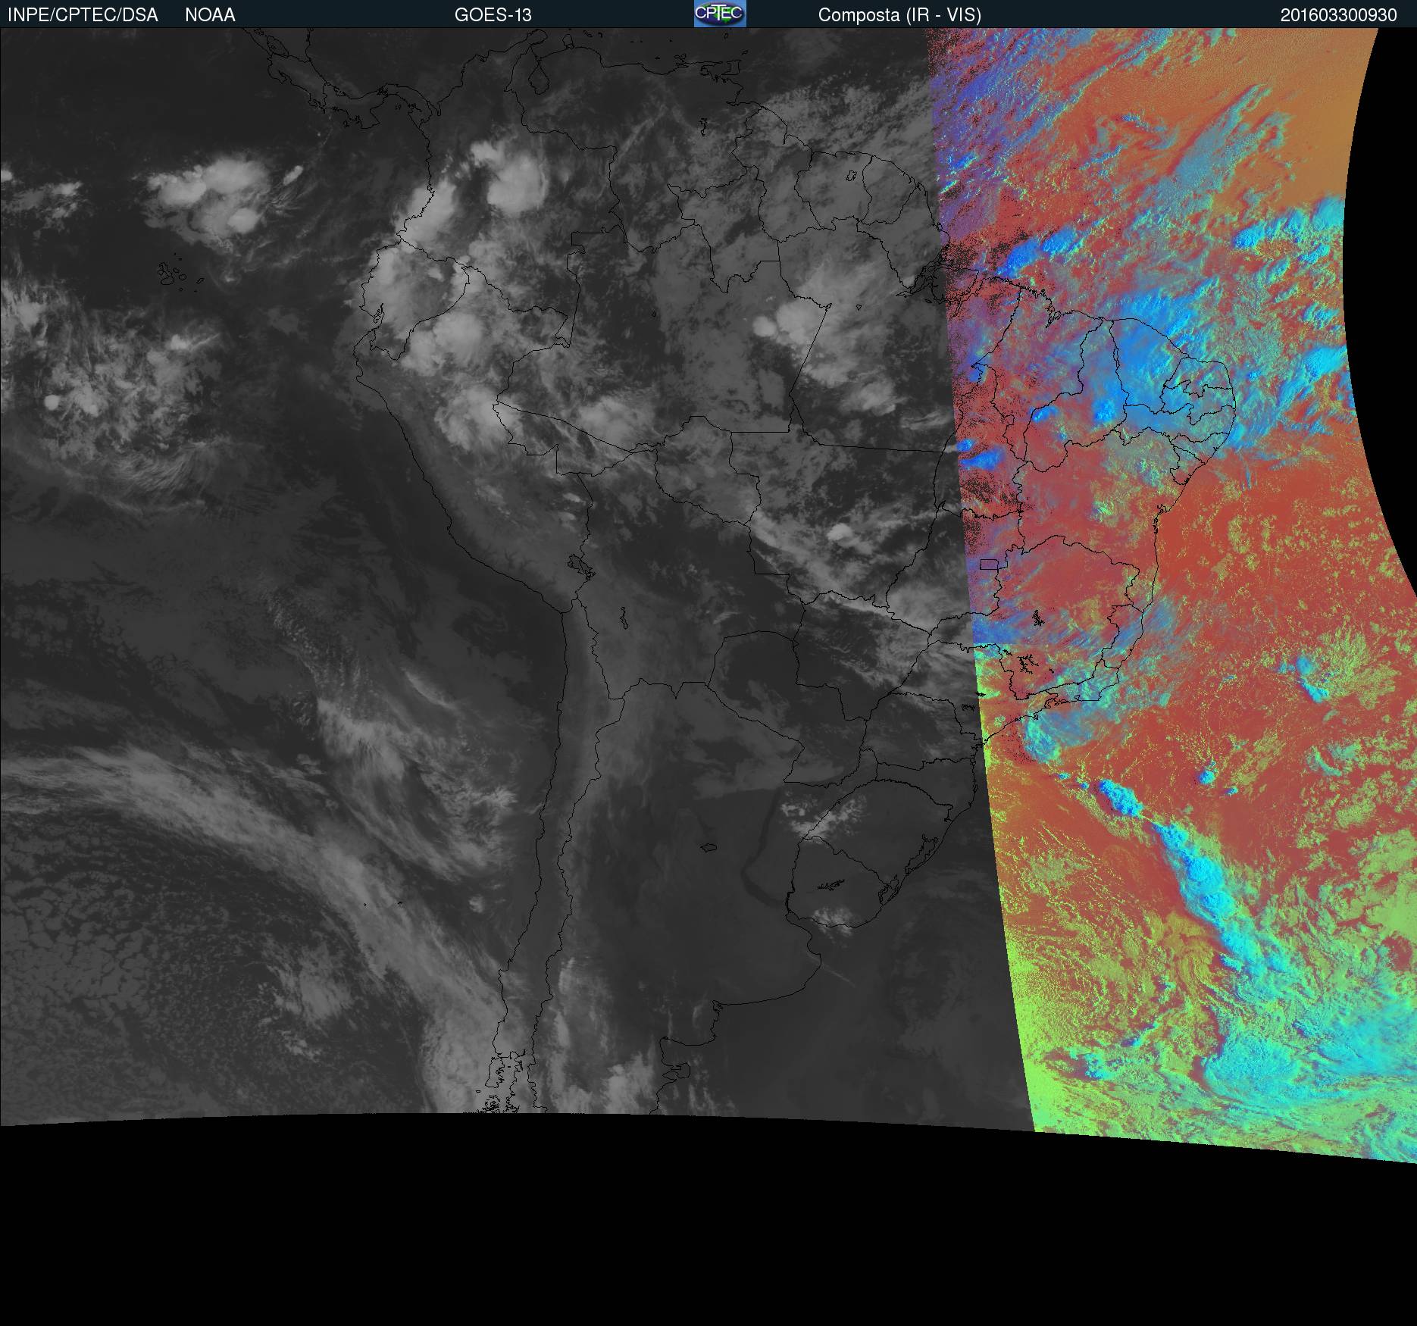Click the NOAA label in header
The width and height of the screenshot is (1417, 1326).
pyautogui.click(x=210, y=15)
